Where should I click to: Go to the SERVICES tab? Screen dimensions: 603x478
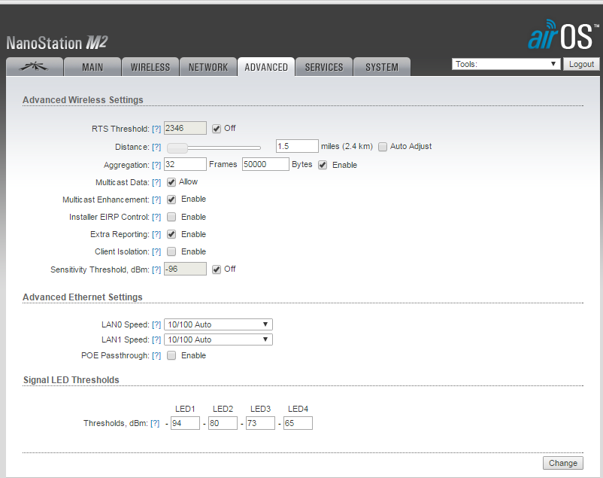click(x=324, y=67)
